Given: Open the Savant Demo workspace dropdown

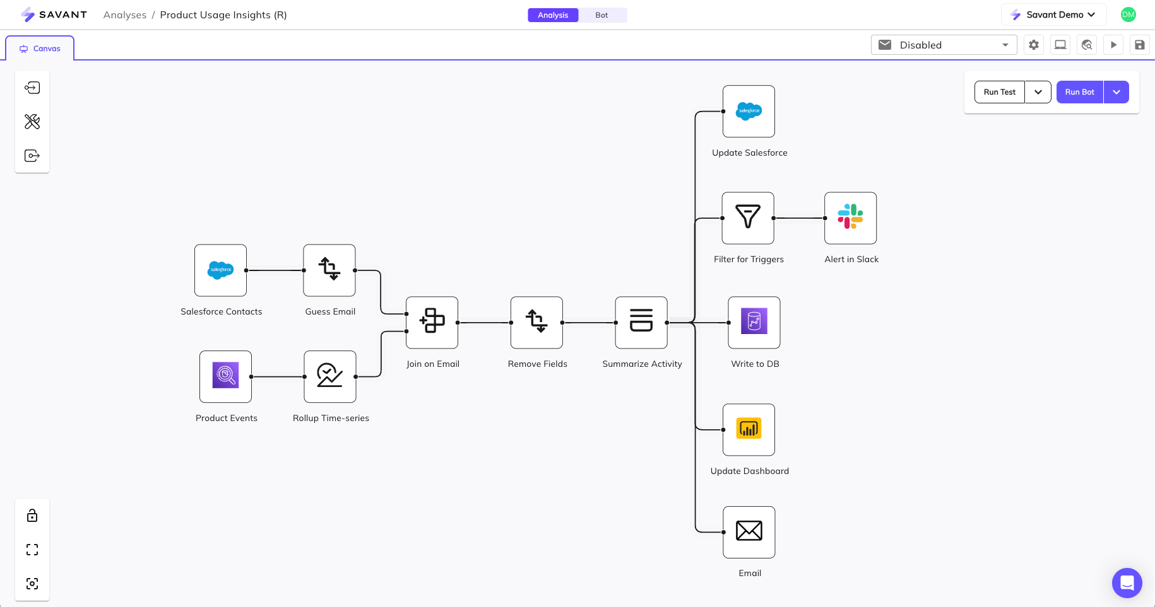Looking at the screenshot, I should coord(1053,14).
